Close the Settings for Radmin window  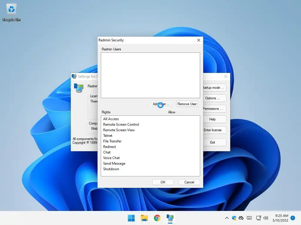(226, 76)
